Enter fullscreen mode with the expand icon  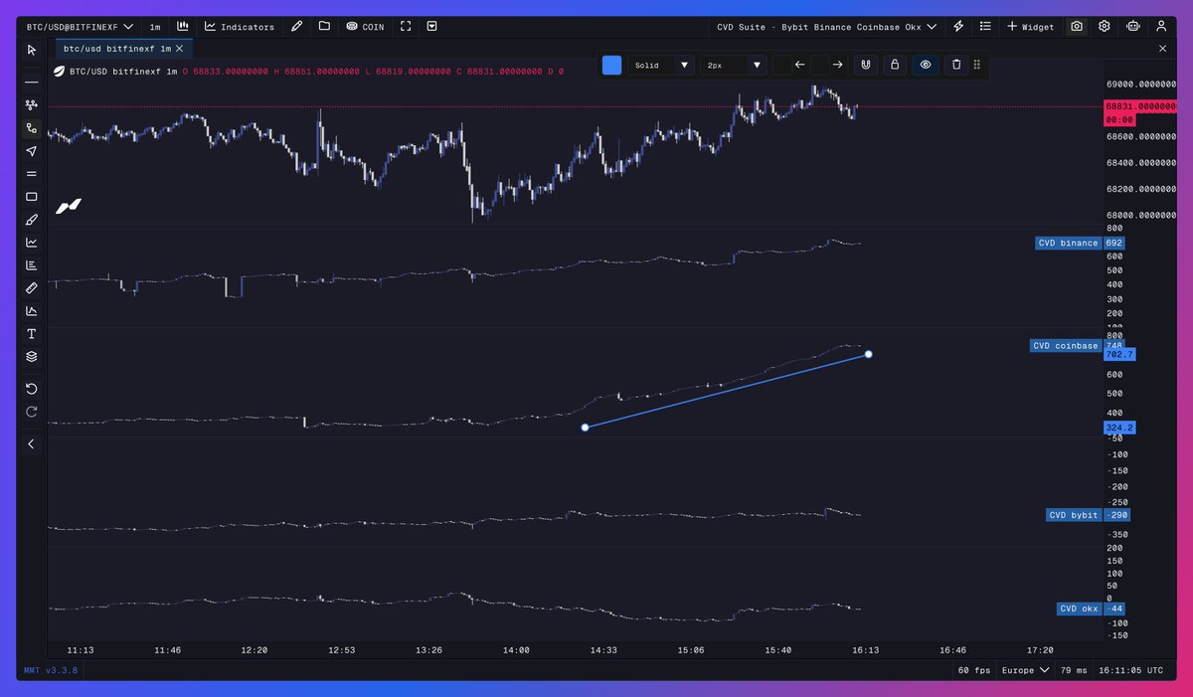click(x=405, y=27)
